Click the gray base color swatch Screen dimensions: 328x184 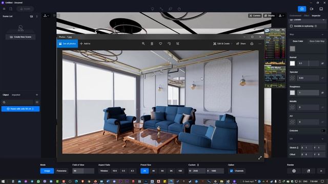292,49
